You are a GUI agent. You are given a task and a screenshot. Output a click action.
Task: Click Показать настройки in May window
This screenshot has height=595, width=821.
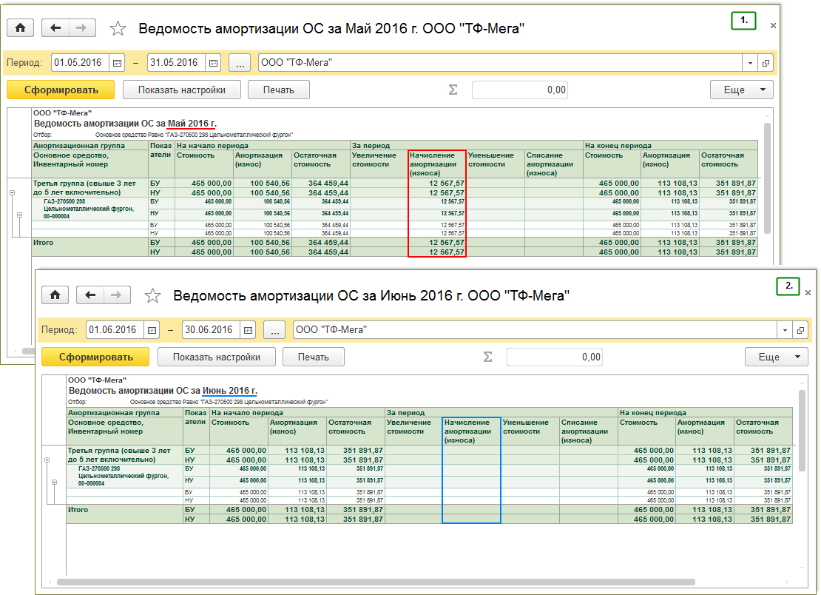(x=181, y=90)
